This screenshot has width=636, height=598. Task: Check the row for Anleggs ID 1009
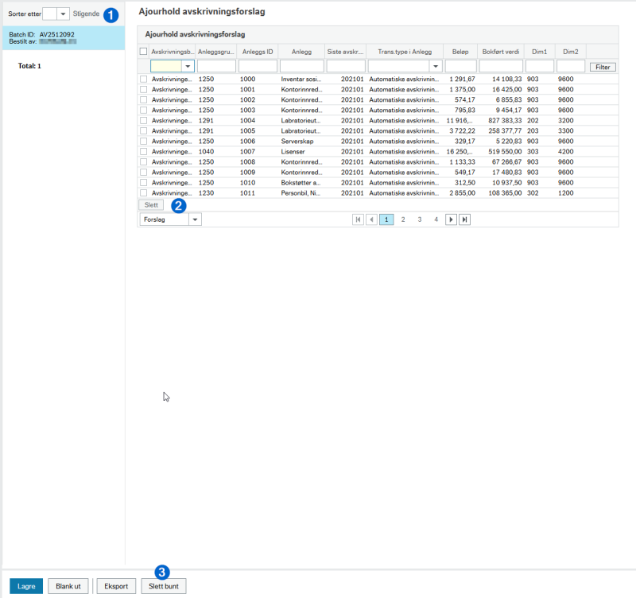click(143, 172)
